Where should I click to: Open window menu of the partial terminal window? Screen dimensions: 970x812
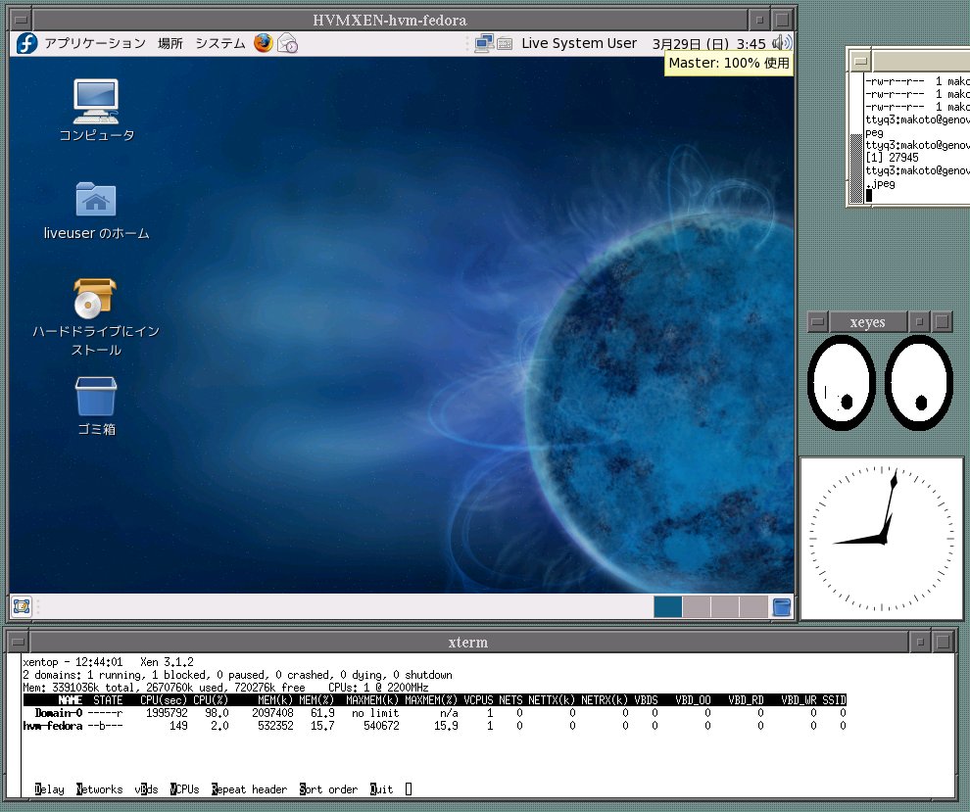[x=860, y=61]
